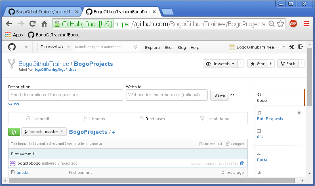The width and height of the screenshot is (315, 186).
Task: Switch to BogoGithubTrainee/project1 tab
Action: click(x=43, y=12)
